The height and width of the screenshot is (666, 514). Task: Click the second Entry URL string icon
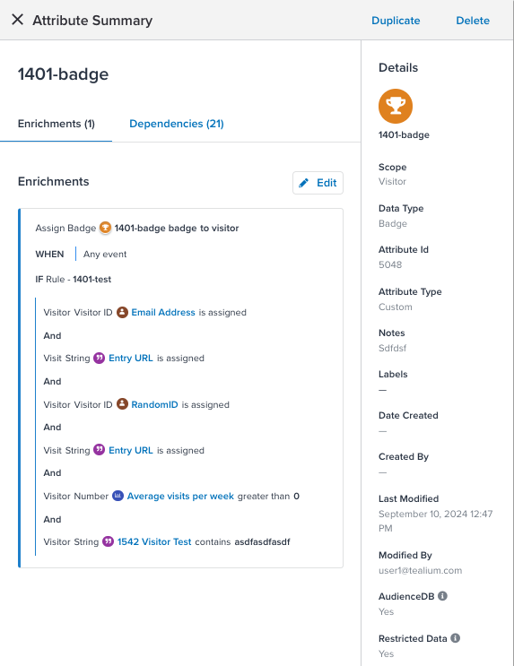99,450
